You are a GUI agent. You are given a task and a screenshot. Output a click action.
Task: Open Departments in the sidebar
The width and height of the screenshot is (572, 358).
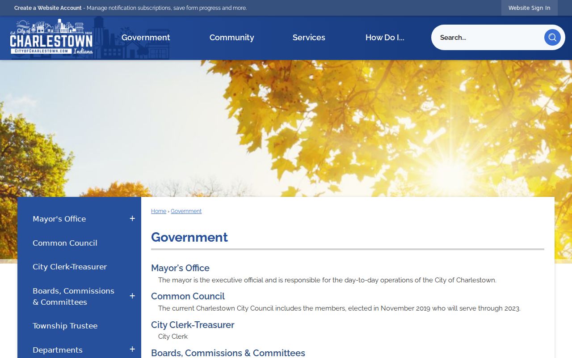pyautogui.click(x=58, y=350)
